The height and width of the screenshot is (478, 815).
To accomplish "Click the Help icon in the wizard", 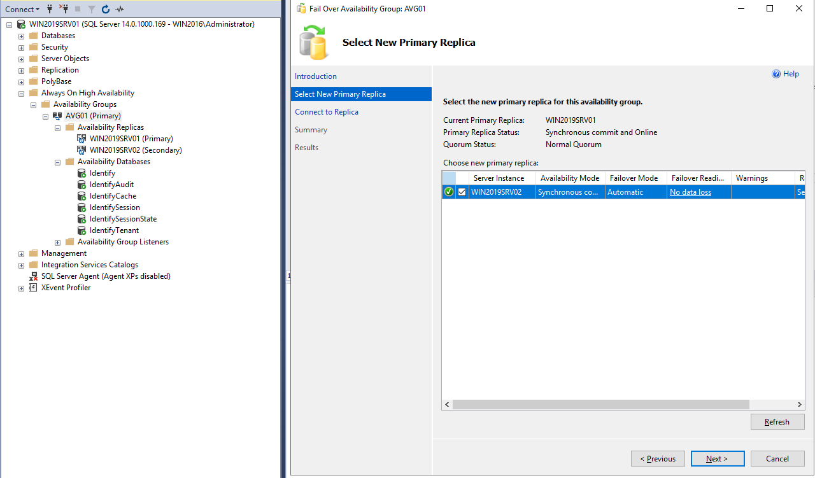I will (776, 74).
